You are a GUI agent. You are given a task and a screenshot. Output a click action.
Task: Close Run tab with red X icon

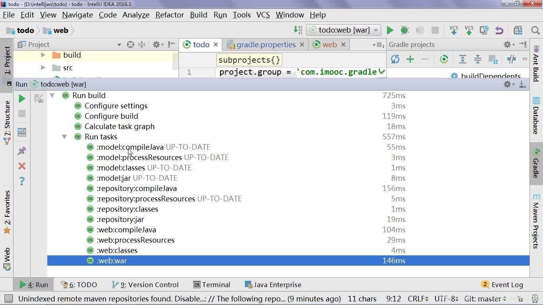(x=22, y=166)
